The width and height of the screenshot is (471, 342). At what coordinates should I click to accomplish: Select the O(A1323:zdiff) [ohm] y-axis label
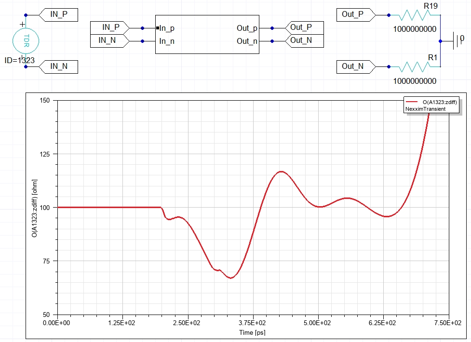(34, 207)
